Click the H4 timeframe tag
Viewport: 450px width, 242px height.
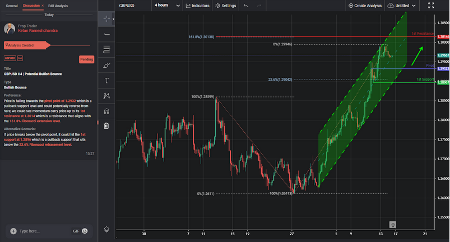(x=20, y=58)
